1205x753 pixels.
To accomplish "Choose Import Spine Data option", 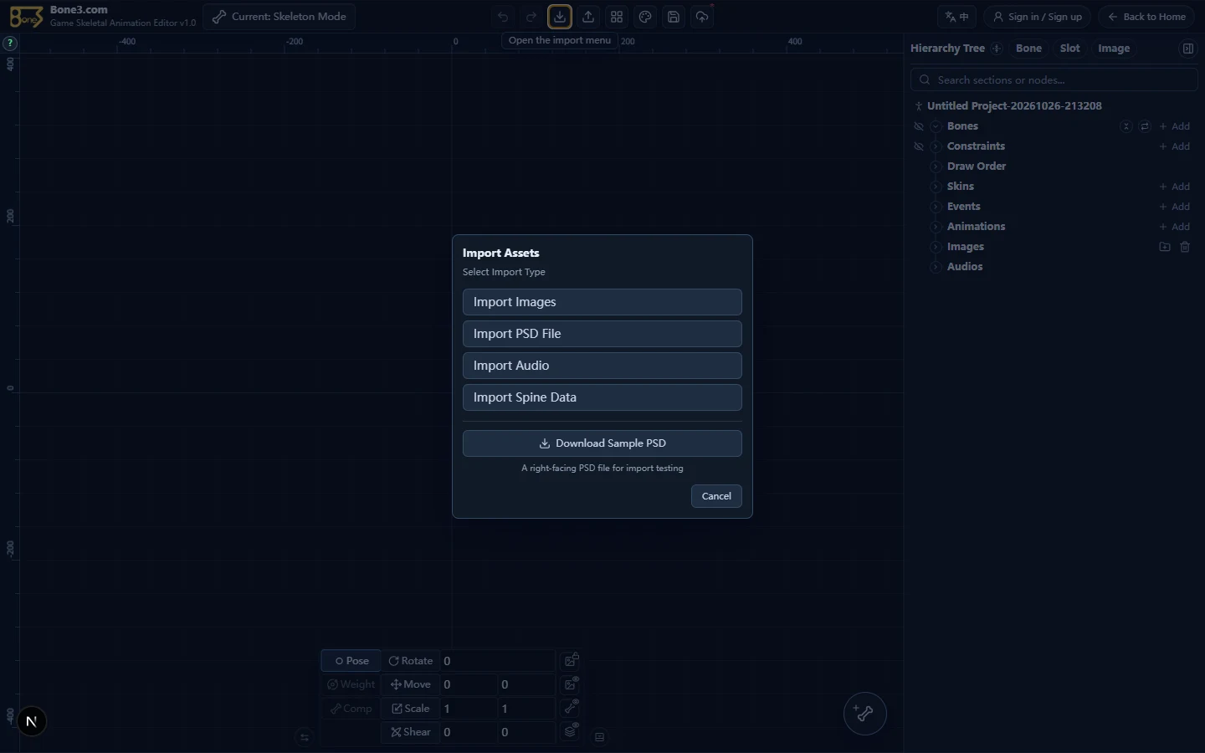I will click(x=602, y=397).
